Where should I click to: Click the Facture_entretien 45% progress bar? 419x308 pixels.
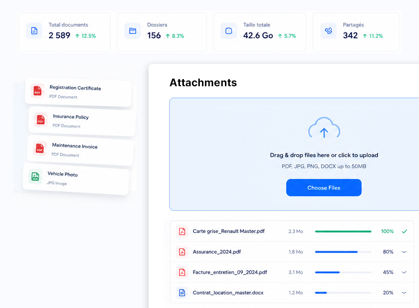[x=343, y=272]
